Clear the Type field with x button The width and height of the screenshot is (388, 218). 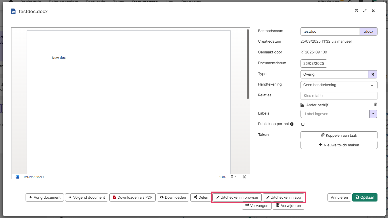[x=373, y=74]
